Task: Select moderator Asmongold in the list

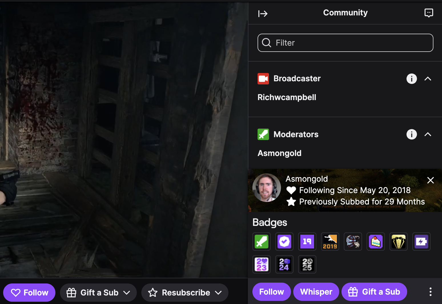Action: click(280, 153)
